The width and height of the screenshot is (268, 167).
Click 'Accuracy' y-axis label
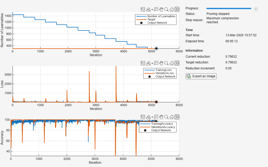pos(2,138)
